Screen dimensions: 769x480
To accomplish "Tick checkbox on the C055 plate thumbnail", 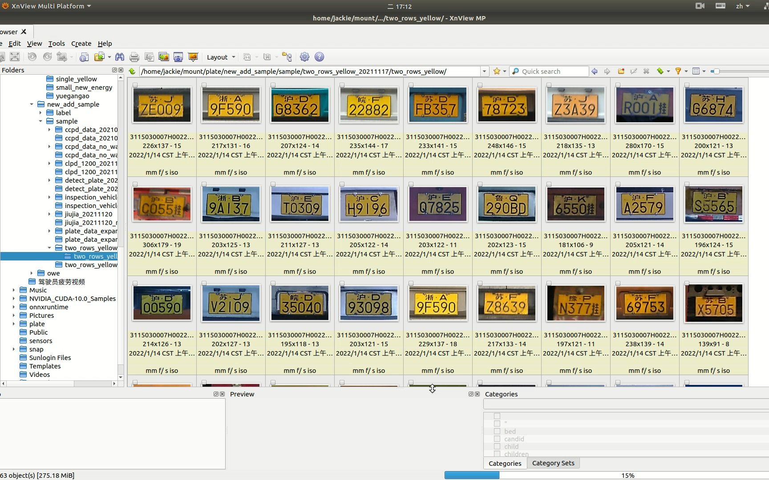I will [x=135, y=184].
